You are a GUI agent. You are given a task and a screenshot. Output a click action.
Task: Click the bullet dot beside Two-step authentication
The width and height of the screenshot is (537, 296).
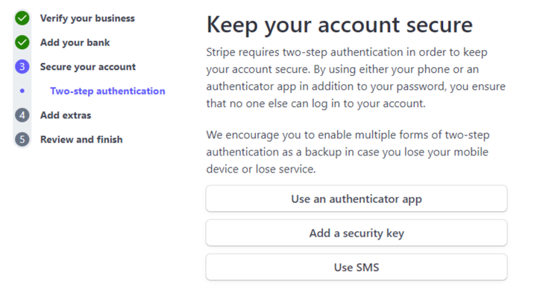[x=22, y=91]
